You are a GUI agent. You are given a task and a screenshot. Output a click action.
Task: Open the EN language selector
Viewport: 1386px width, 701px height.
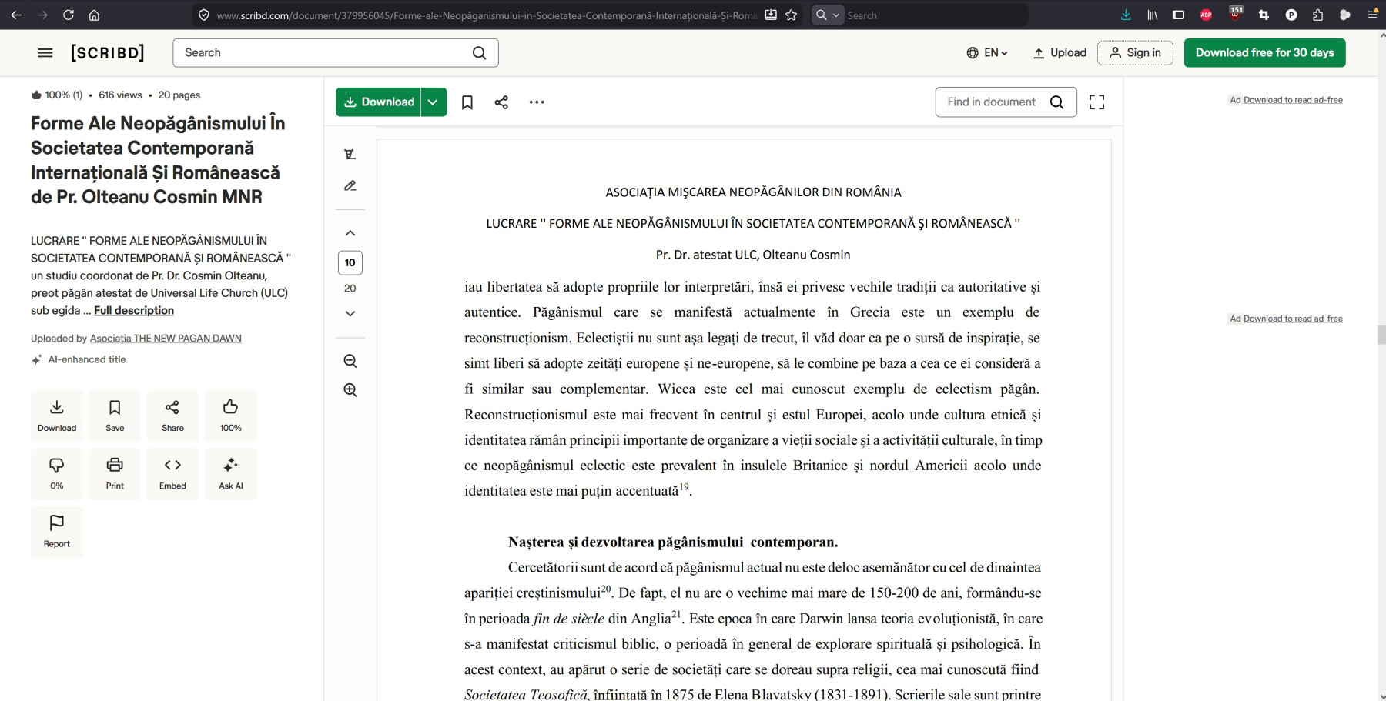click(987, 53)
